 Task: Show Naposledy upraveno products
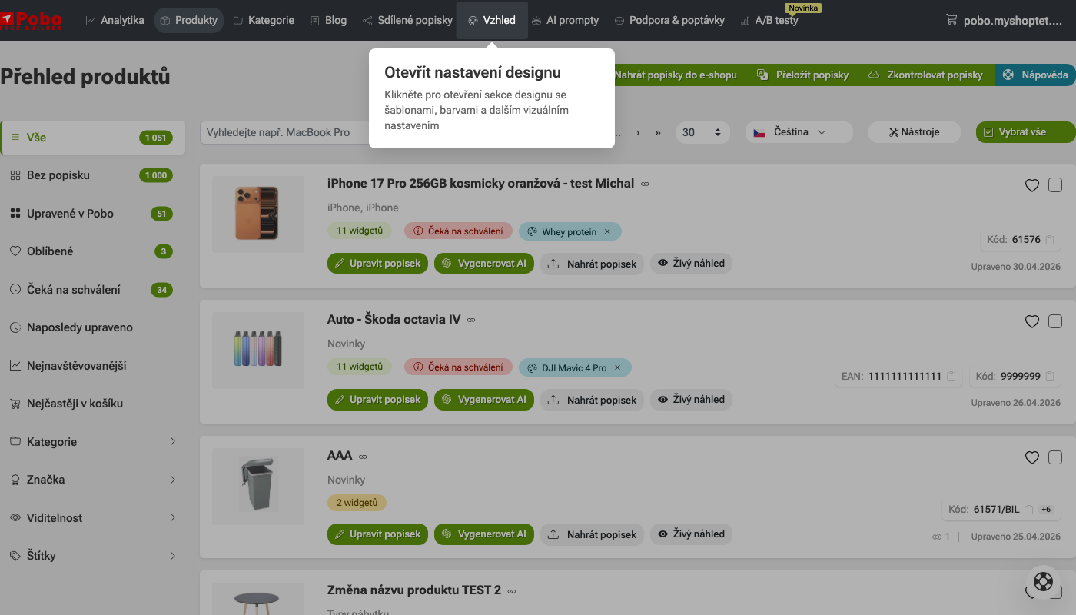coord(93,327)
